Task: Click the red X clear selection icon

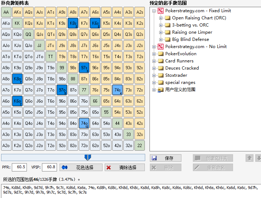Action: [x=109, y=168]
